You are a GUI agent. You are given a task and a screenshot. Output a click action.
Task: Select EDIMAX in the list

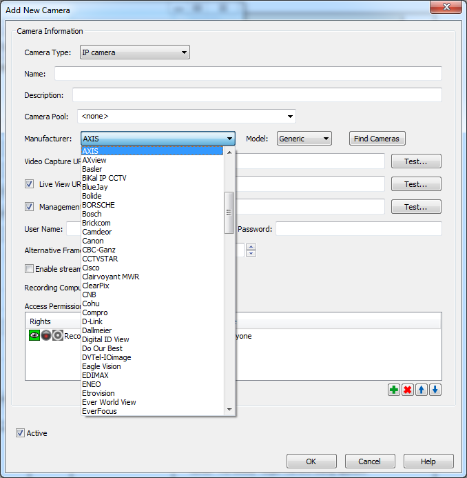coord(152,375)
